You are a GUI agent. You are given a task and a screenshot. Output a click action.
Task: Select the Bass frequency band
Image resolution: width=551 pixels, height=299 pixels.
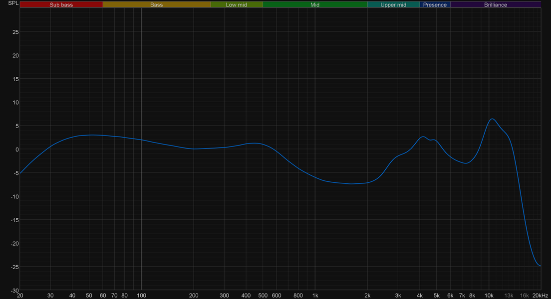click(x=156, y=4)
